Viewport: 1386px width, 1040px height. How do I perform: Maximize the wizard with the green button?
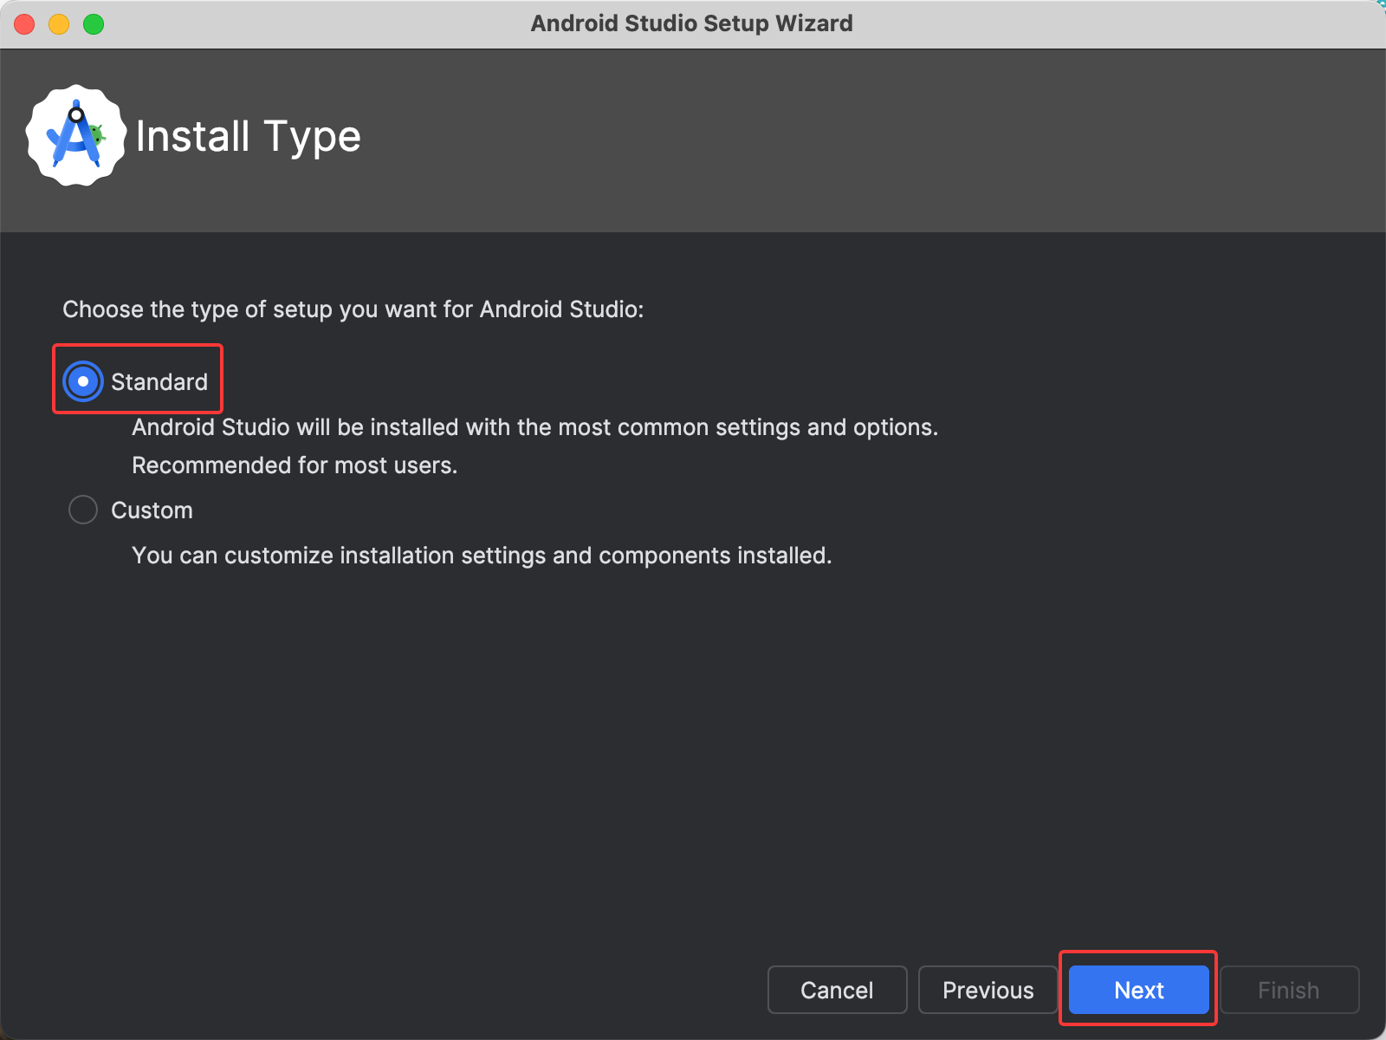coord(94,24)
